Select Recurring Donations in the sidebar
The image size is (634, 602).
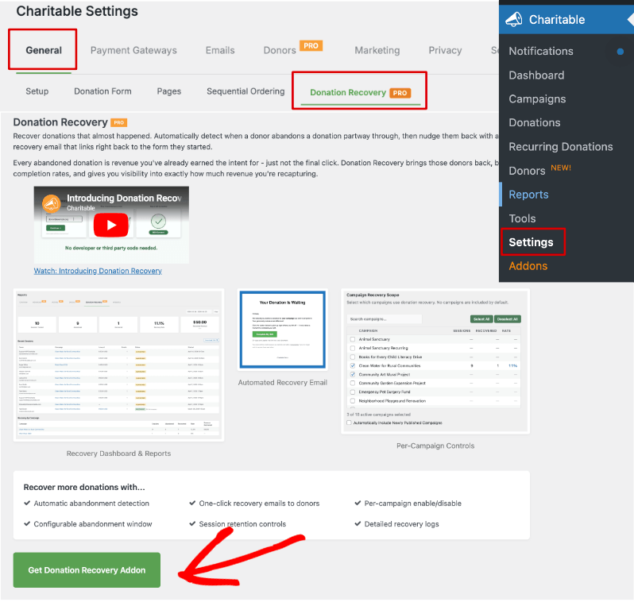(560, 147)
